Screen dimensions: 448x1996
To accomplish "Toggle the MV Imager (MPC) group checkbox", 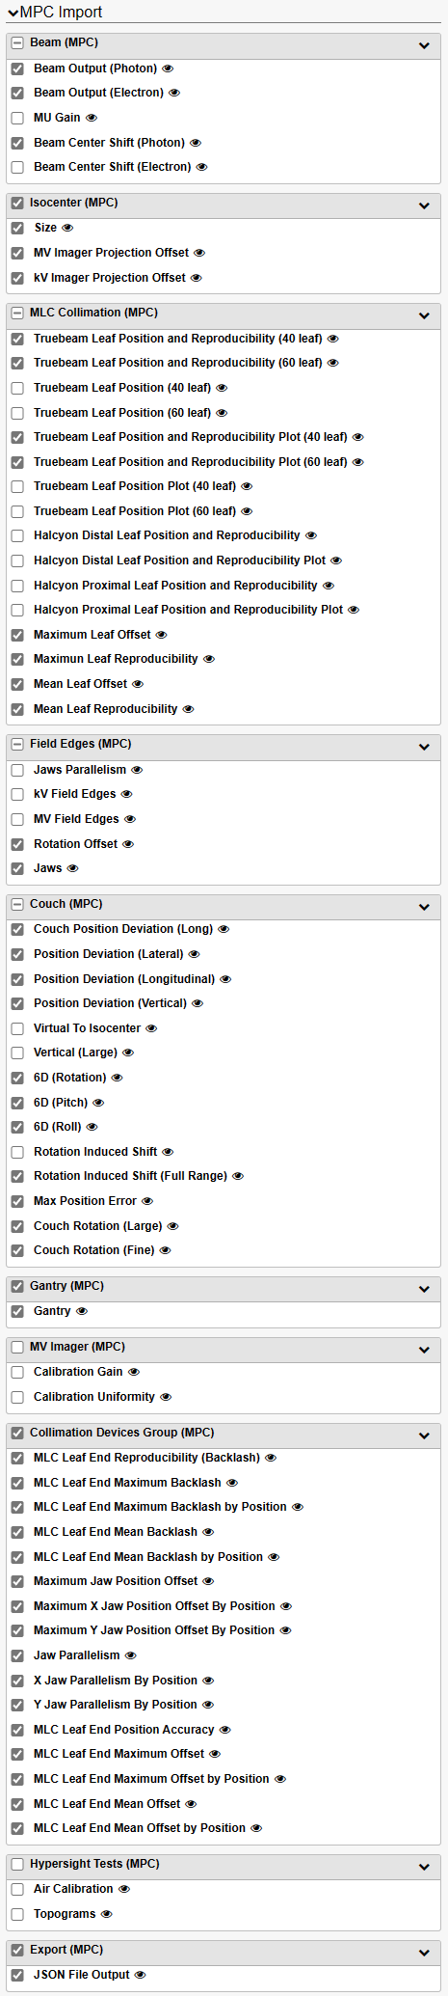I will (x=17, y=1347).
